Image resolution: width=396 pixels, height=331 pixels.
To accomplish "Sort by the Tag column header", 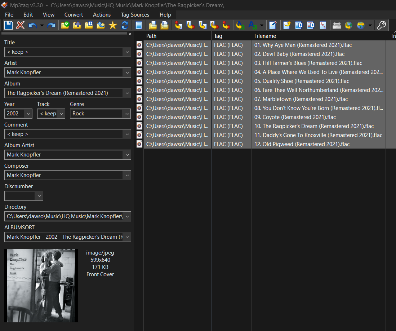I will click(x=232, y=36).
